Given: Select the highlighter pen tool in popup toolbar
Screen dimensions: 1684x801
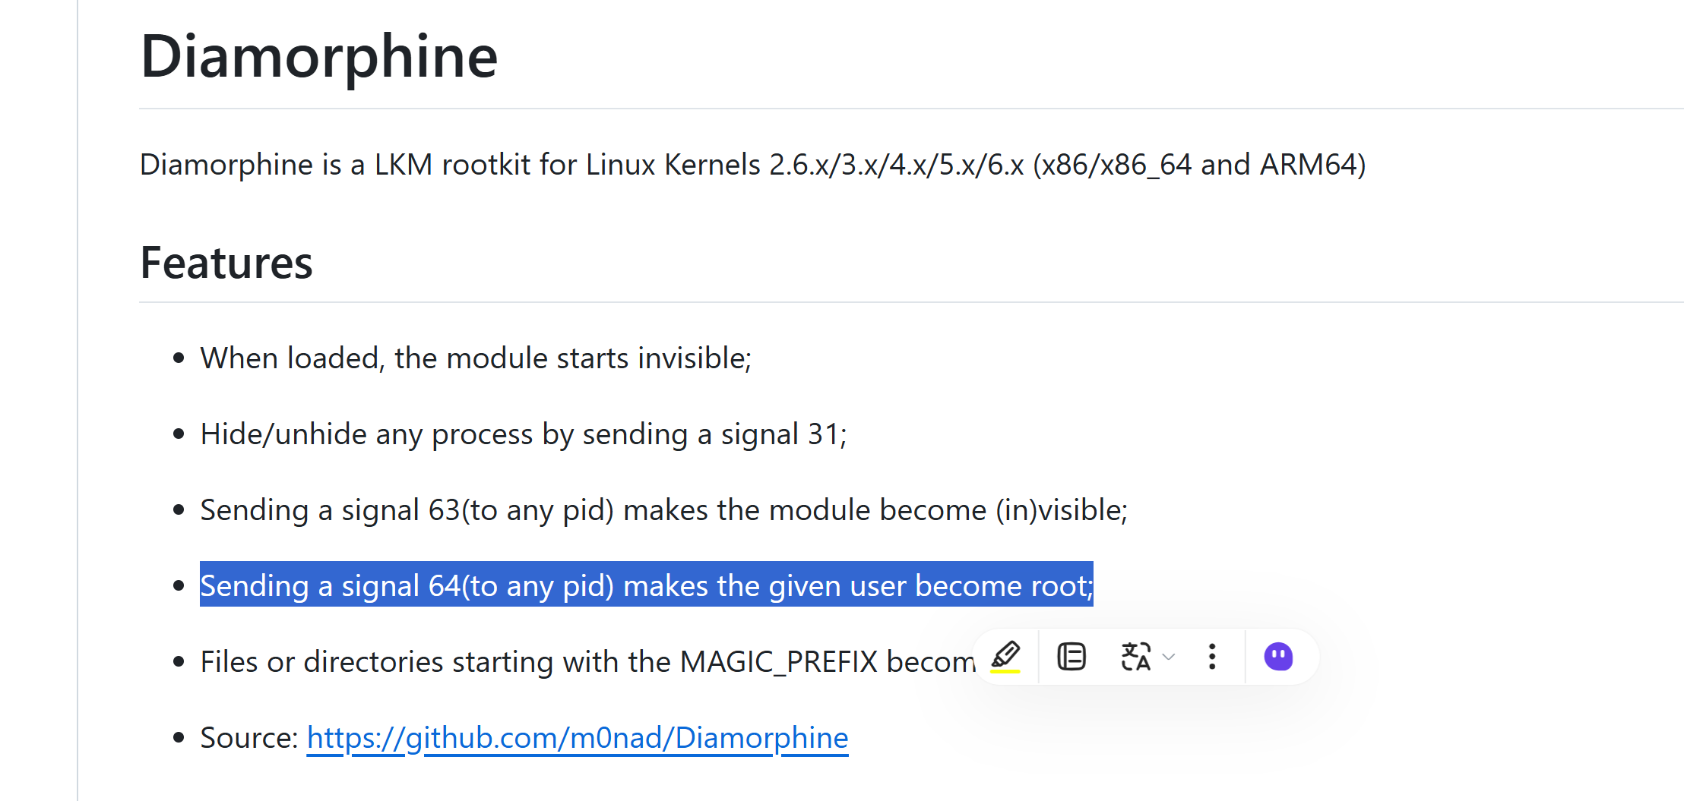Looking at the screenshot, I should pos(1005,655).
